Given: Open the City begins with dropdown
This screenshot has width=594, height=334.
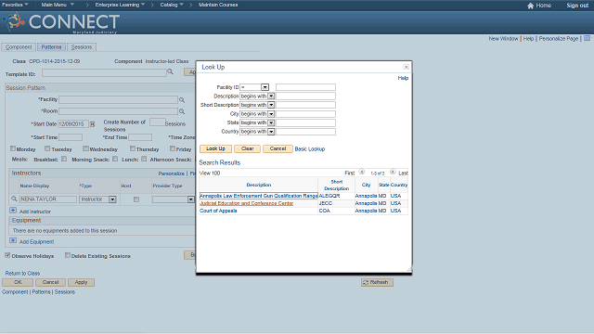Looking at the screenshot, I should 271,114.
